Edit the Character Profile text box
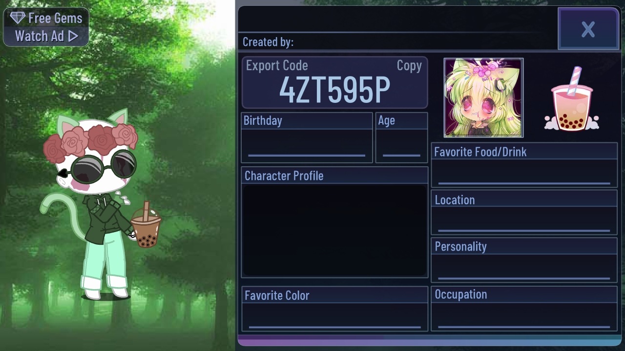This screenshot has height=351, width=625. click(335, 230)
